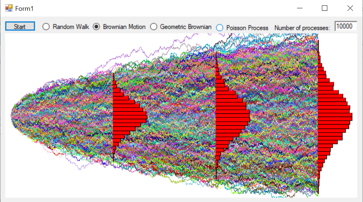
Task: Click the Form1 application icon in title bar
Action: 9,8
